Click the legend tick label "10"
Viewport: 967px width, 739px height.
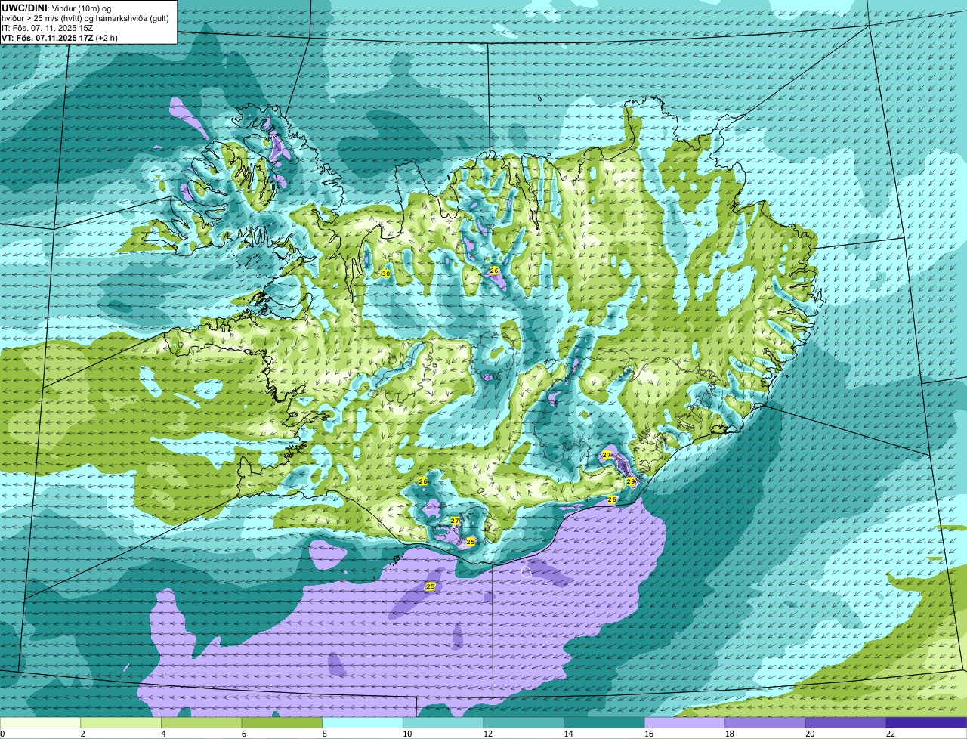coord(407,734)
